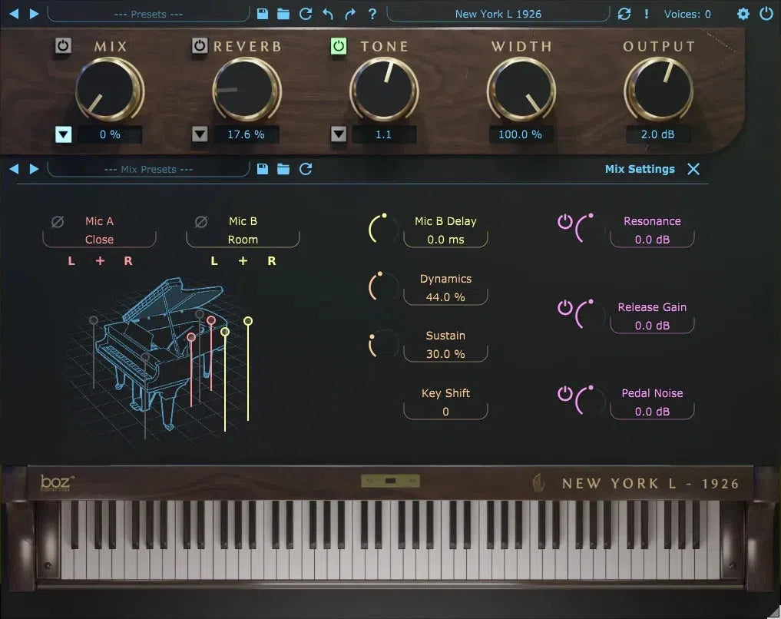
Task: Open the preset browser folder icon
Action: 283,14
